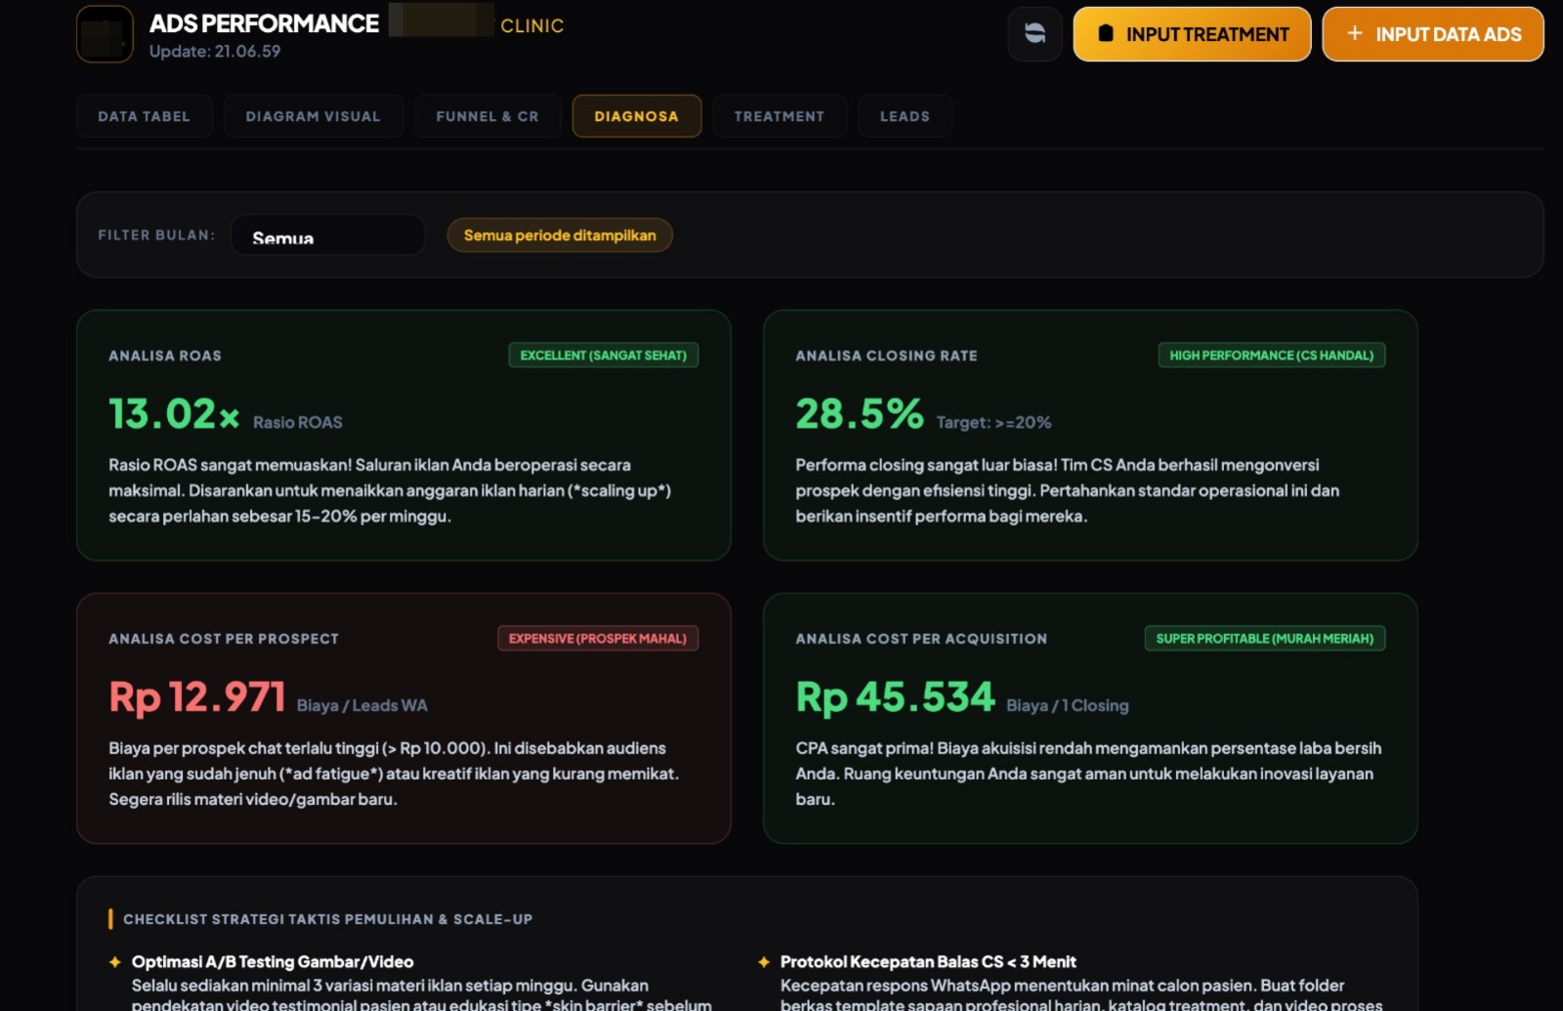Open the LEADS tab
The width and height of the screenshot is (1563, 1011).
906,116
